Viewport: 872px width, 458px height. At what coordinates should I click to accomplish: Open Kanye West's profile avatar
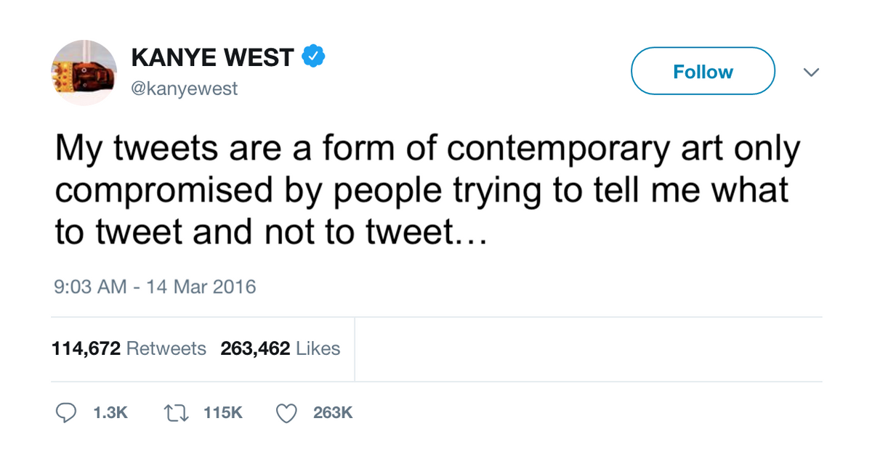[x=84, y=73]
